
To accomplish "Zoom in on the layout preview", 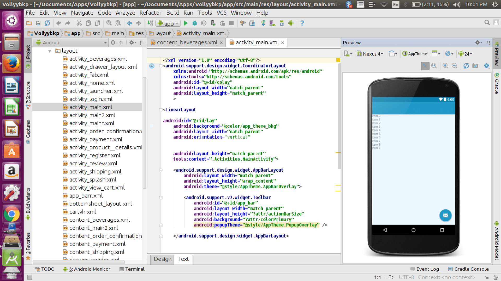I will [445, 66].
